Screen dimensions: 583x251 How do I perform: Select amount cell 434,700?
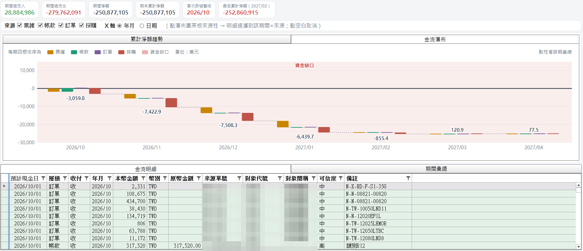[x=130, y=201]
